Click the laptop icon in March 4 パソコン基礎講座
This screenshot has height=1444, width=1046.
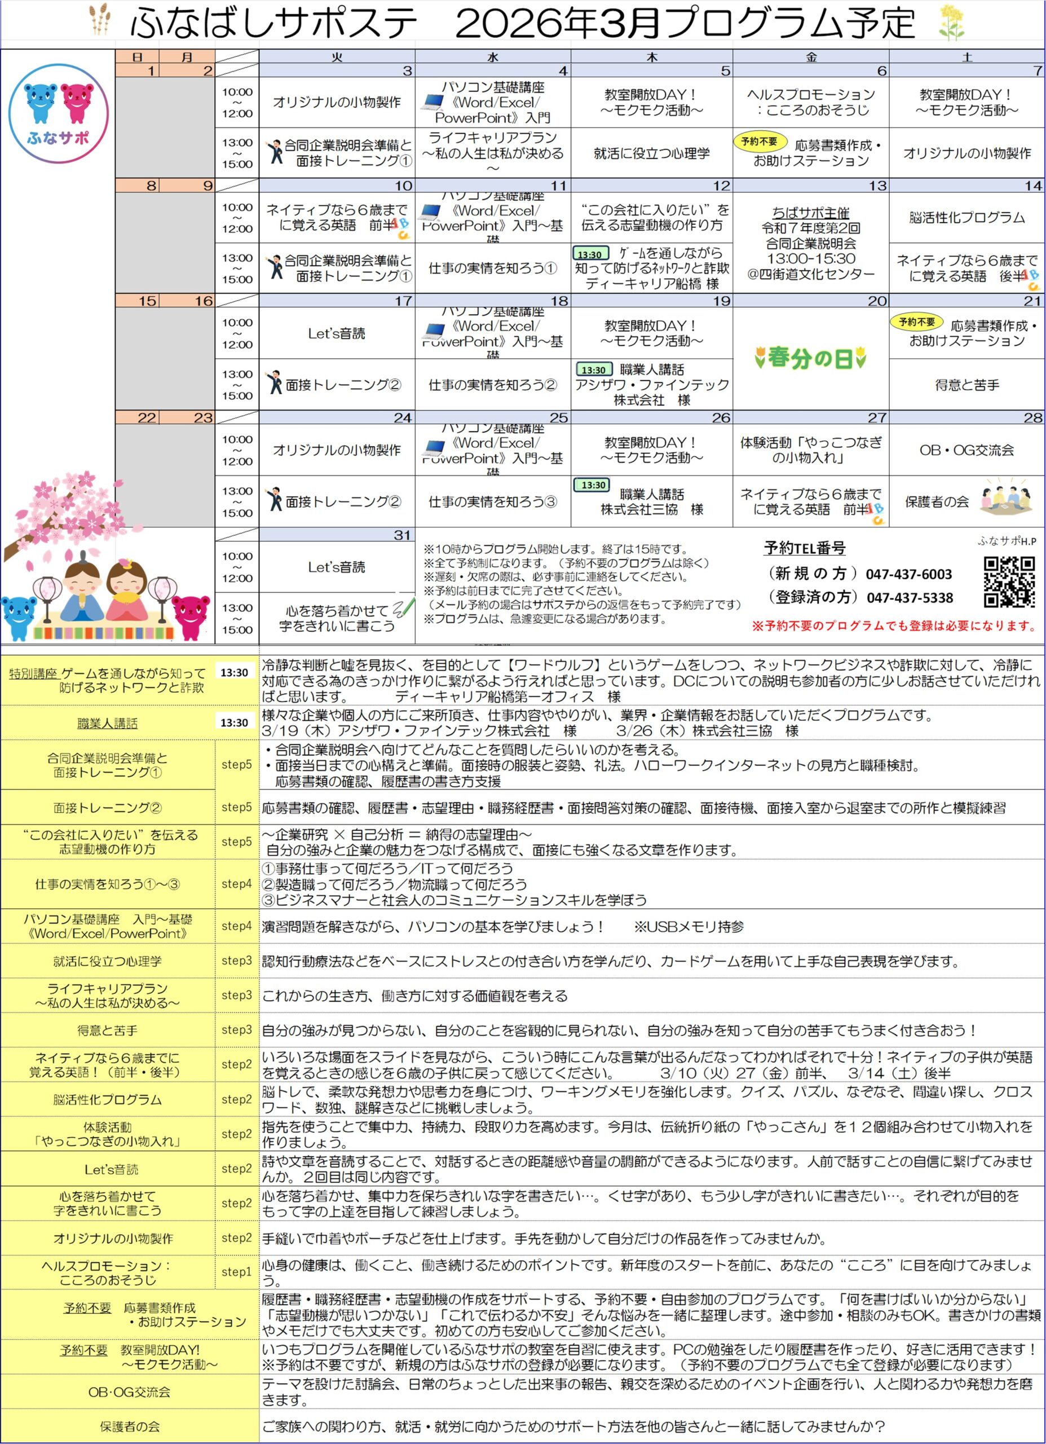433,102
